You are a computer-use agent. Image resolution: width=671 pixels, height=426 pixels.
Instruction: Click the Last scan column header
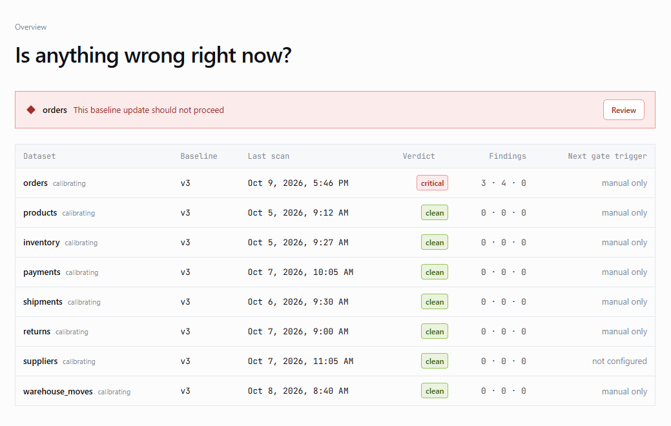[x=268, y=156]
